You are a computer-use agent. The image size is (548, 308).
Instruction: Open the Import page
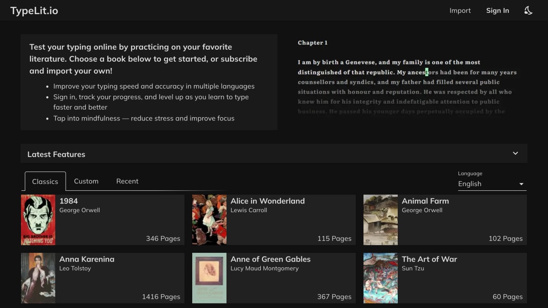[x=460, y=10]
